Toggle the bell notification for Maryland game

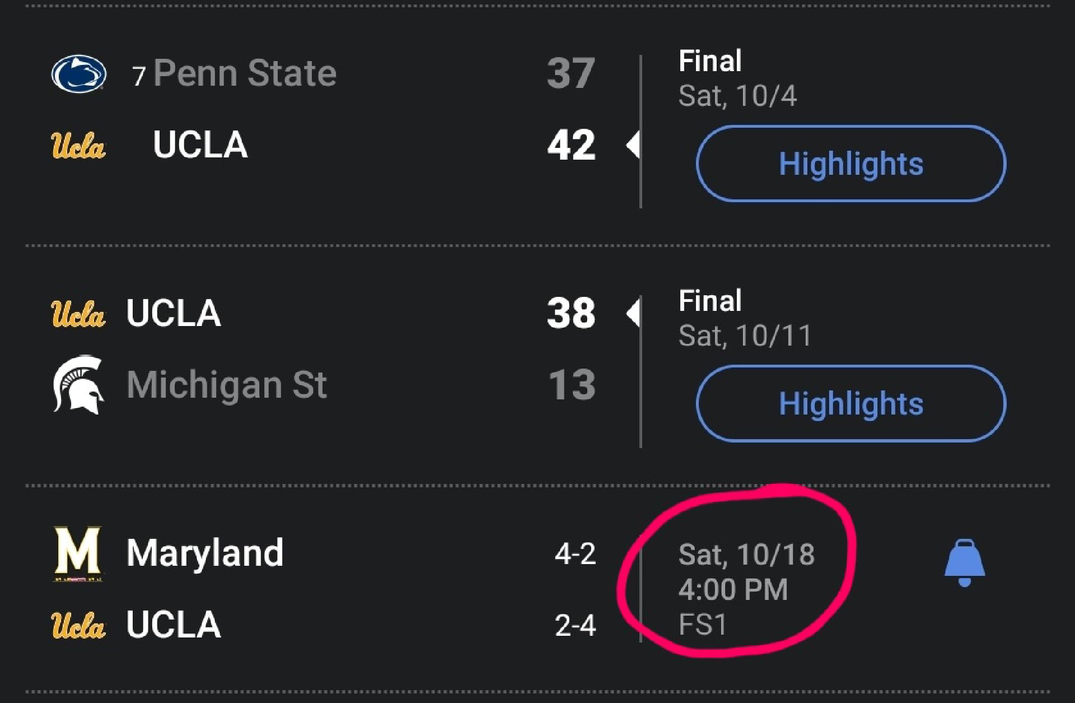pos(964,562)
